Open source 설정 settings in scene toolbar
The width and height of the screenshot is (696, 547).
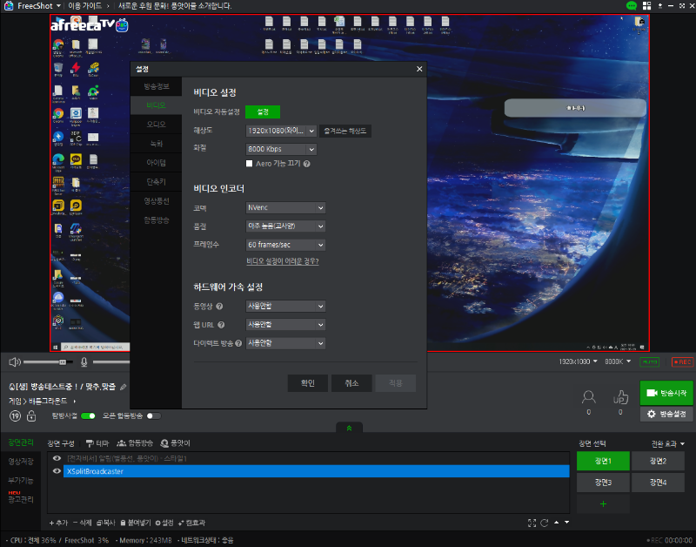click(164, 523)
